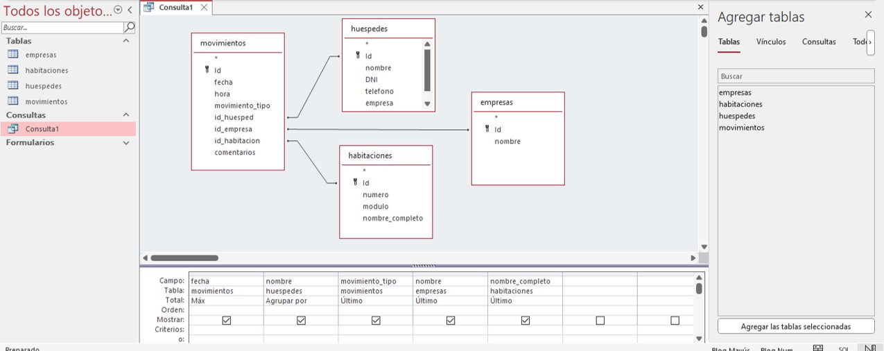This screenshot has width=884, height=351.
Task: Select id_empresa field in movimientos table
Action: coord(233,129)
